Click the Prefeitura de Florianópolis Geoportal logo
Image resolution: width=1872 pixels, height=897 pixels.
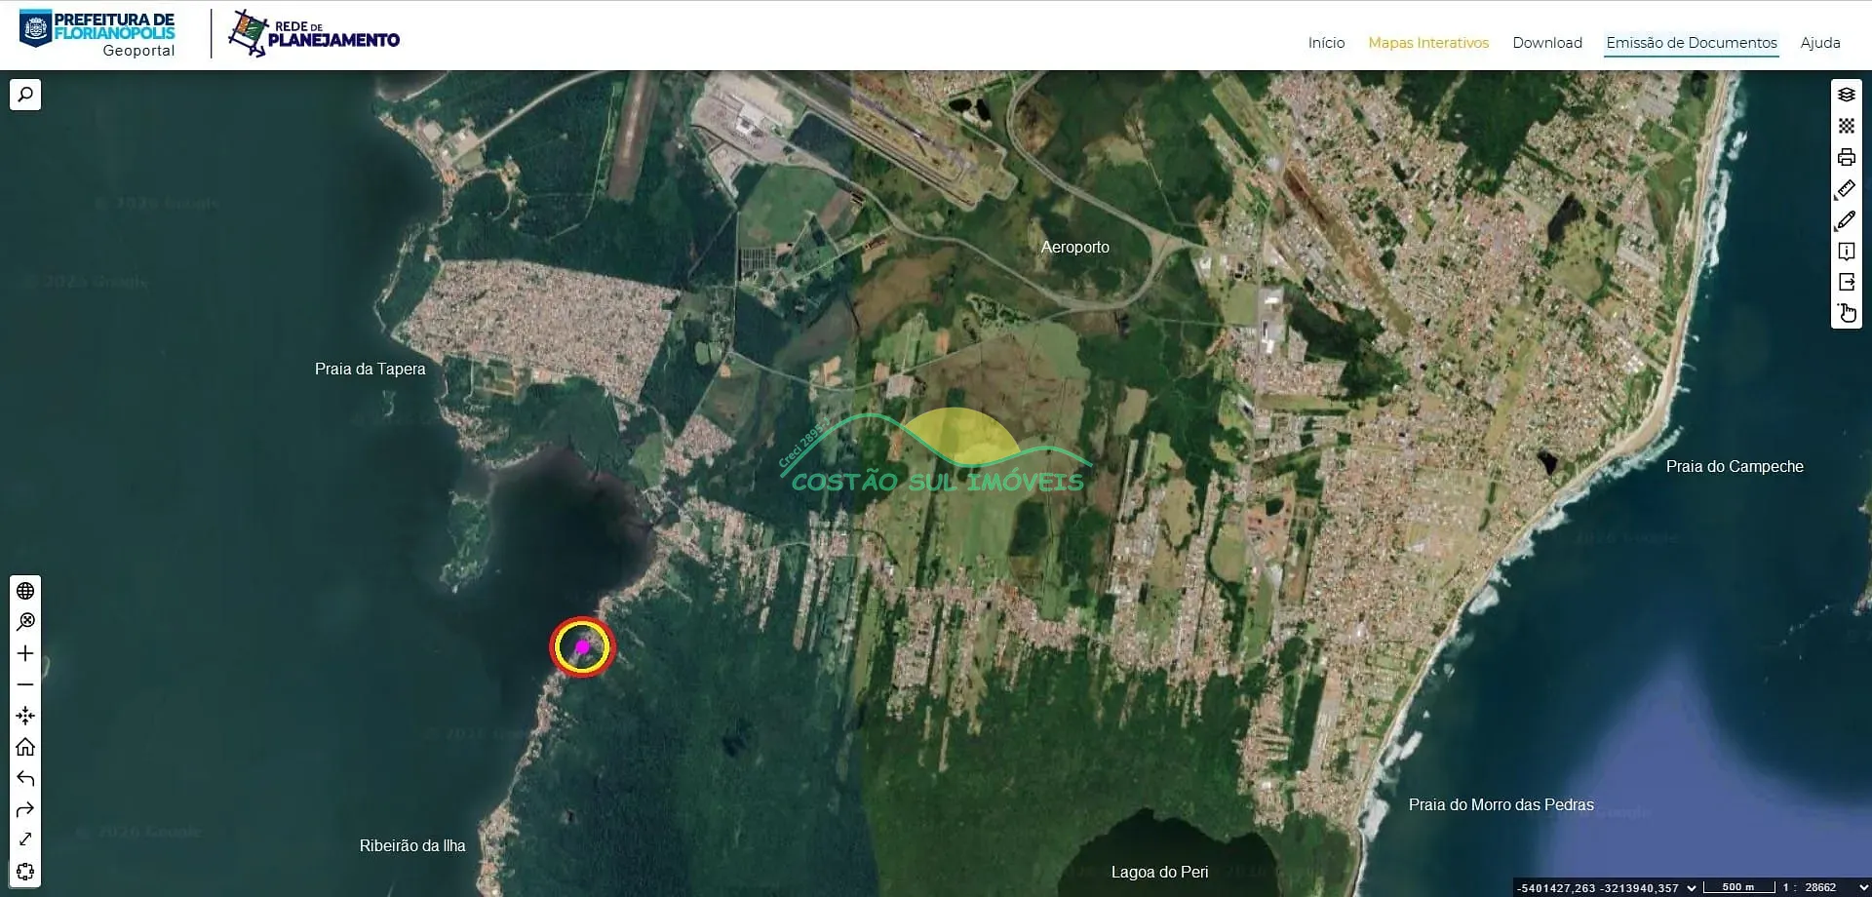coord(97,34)
